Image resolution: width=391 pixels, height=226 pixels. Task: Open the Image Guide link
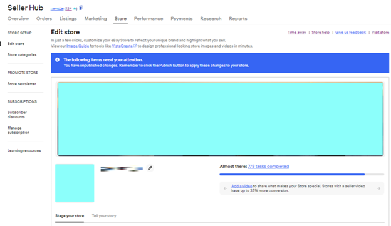78,46
